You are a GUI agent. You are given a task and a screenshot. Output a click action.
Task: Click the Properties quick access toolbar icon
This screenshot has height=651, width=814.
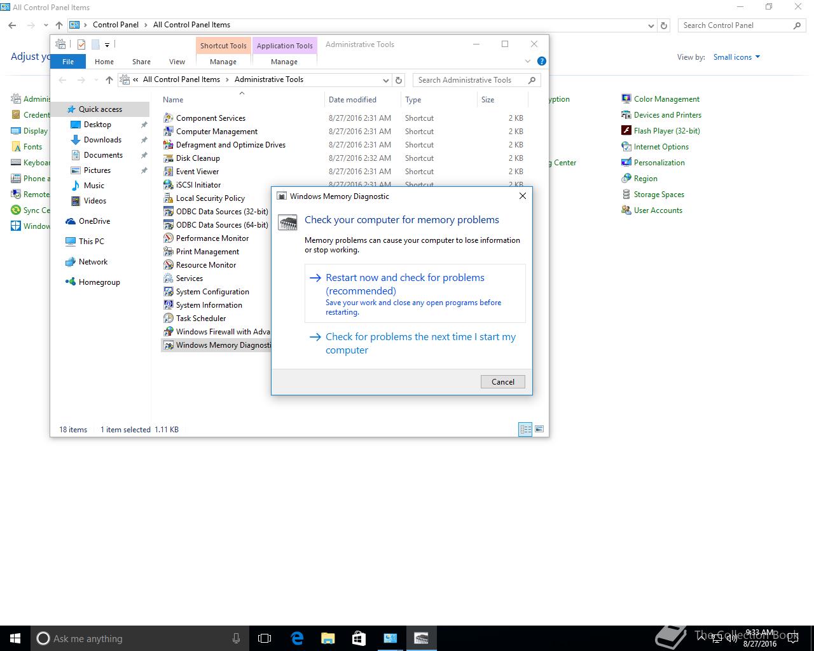81,45
